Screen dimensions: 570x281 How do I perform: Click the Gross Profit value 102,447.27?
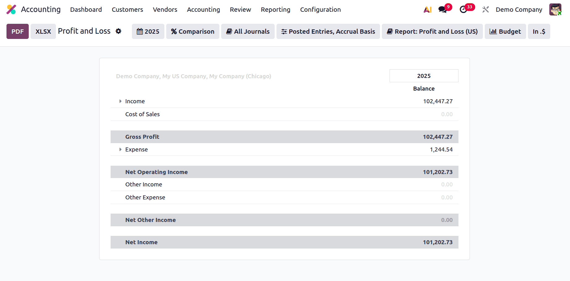(x=438, y=137)
